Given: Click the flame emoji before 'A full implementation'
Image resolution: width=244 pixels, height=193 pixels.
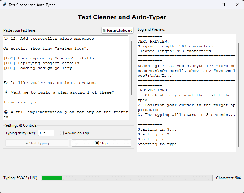Looking at the screenshot, I should [x=6, y=112].
